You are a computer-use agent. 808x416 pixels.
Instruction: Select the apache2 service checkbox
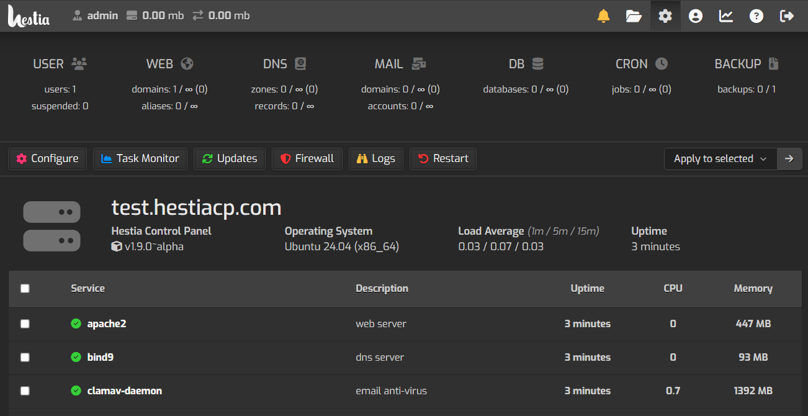[x=25, y=323]
